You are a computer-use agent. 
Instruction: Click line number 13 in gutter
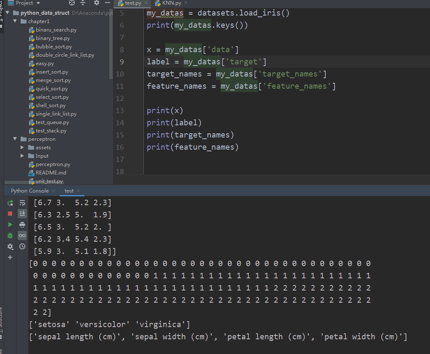120,111
